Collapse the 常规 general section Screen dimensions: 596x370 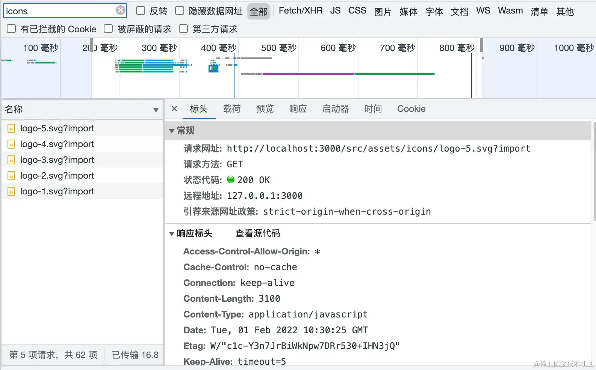pyautogui.click(x=172, y=131)
